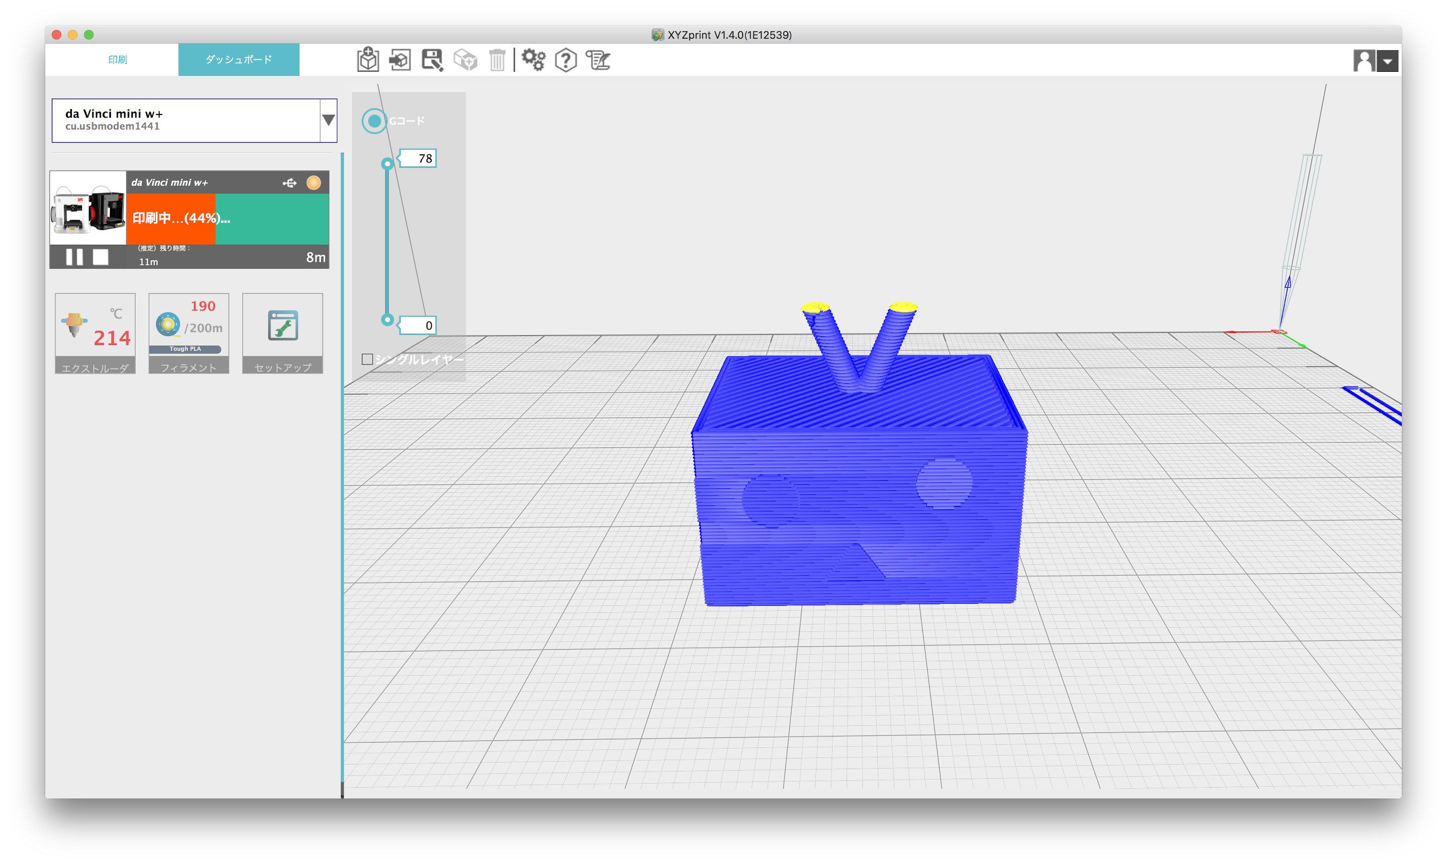Screen dimensions: 1447x863
Task: Open settings via the gears icon
Action: pyautogui.click(x=533, y=60)
